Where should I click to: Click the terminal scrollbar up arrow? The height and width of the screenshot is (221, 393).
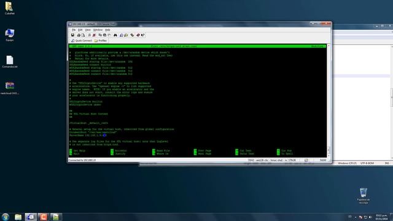coord(329,46)
